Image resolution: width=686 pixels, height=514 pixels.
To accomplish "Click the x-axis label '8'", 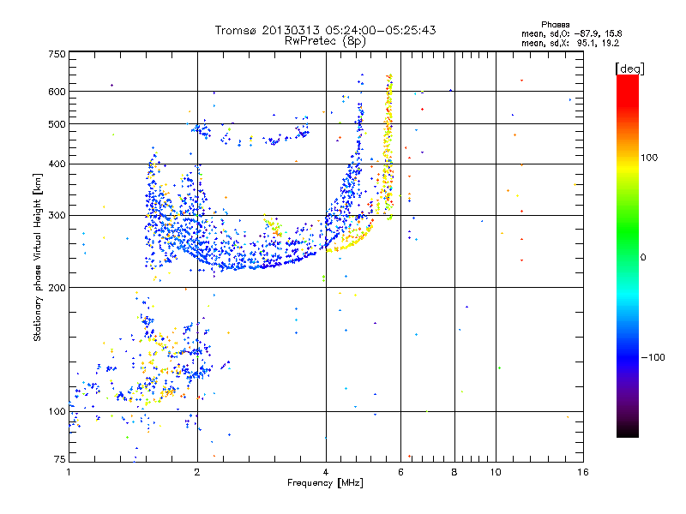I will click(x=454, y=472).
